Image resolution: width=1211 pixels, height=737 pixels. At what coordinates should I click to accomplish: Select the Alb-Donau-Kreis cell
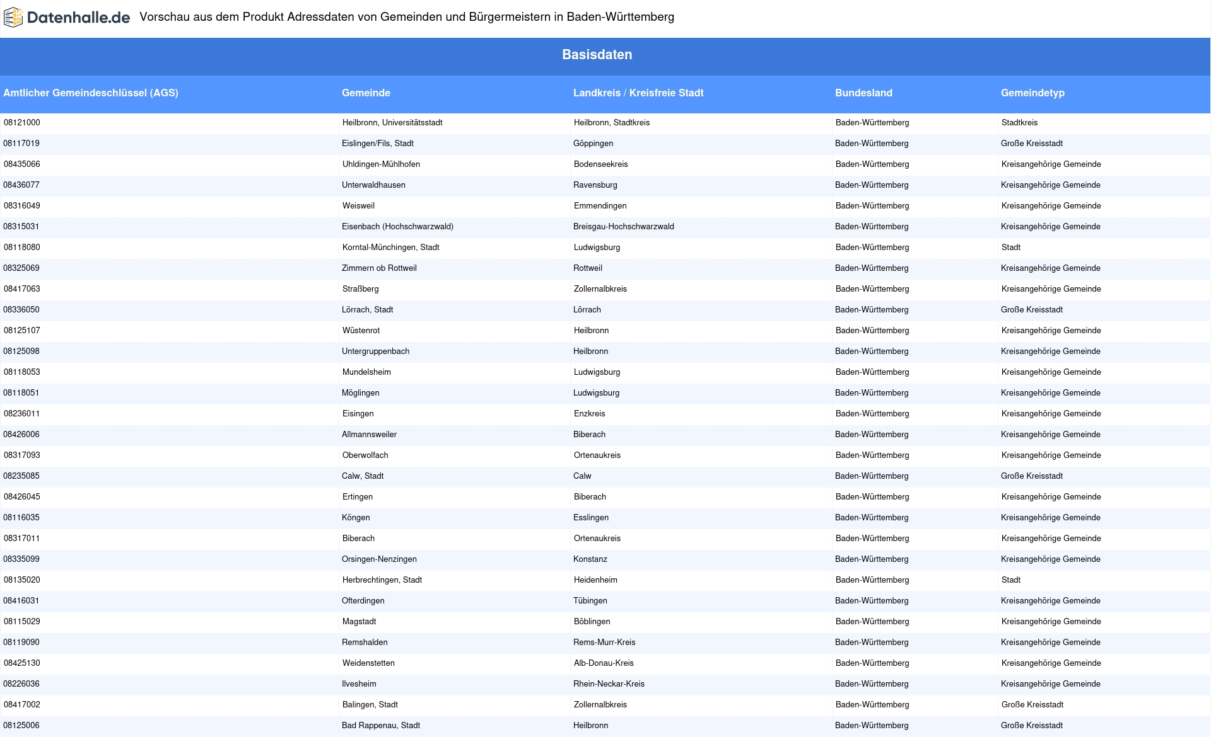604,663
